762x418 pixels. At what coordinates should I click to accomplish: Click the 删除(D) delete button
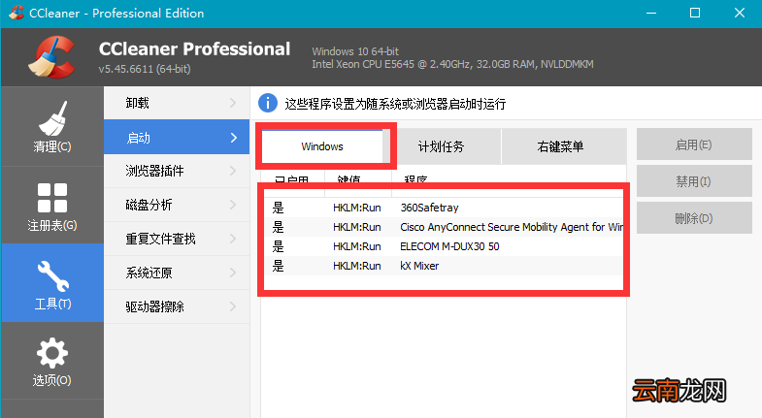[694, 218]
